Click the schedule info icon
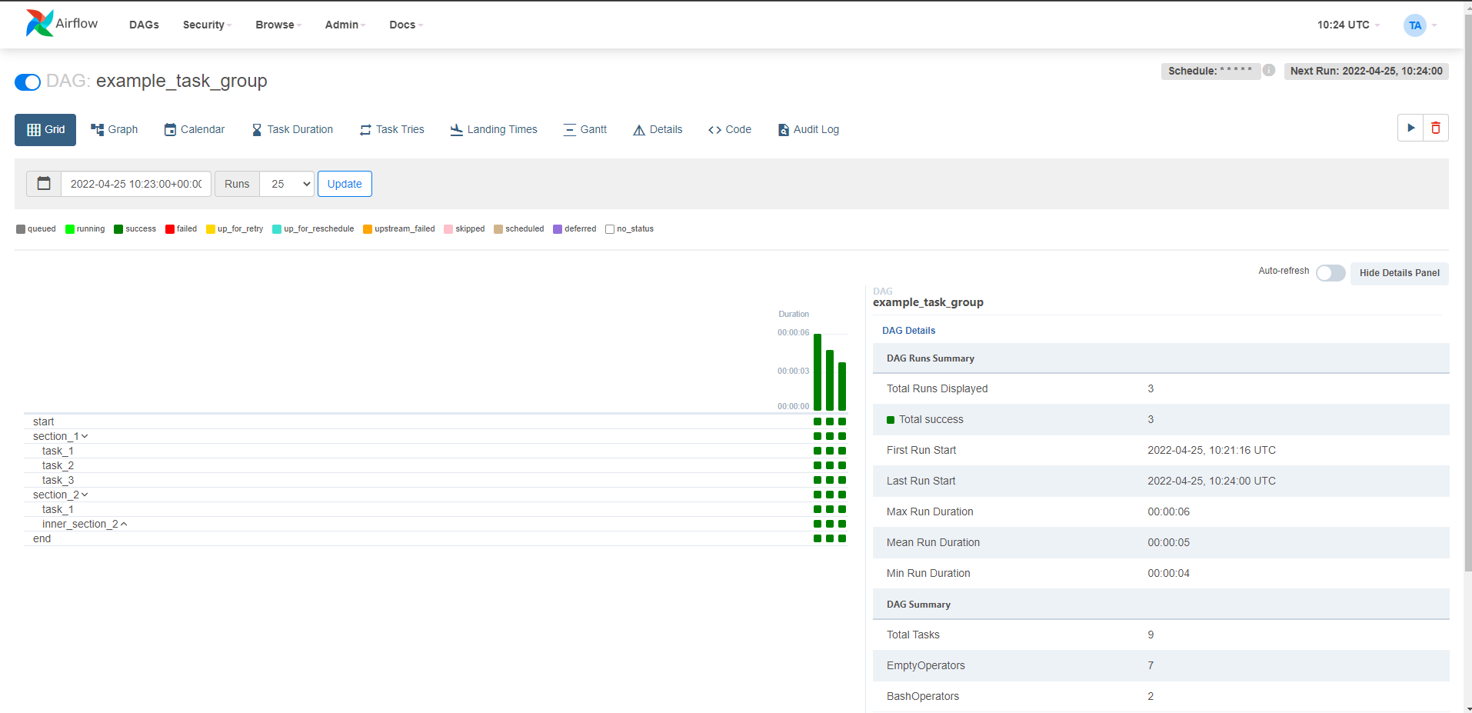The width and height of the screenshot is (1472, 713). (1269, 71)
